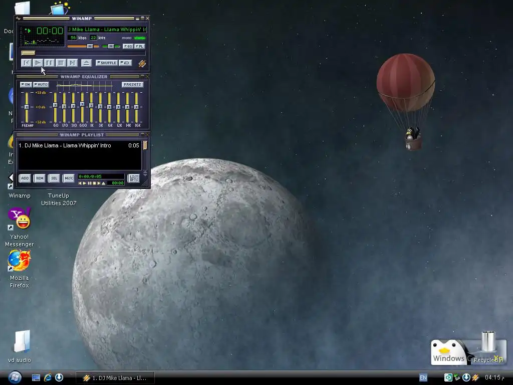Open the playlist MISC menu
Screen dimensions: 513x385
[69, 178]
